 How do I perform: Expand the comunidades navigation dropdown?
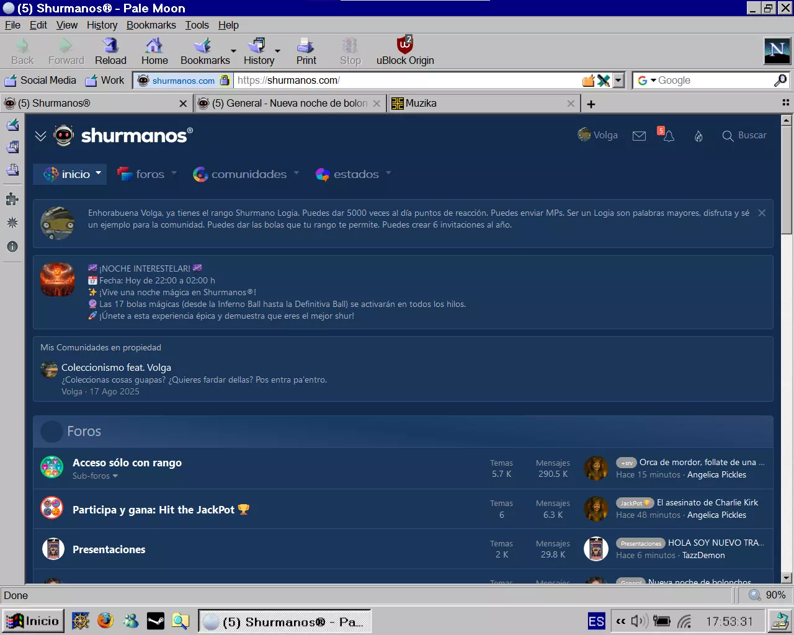pos(296,174)
